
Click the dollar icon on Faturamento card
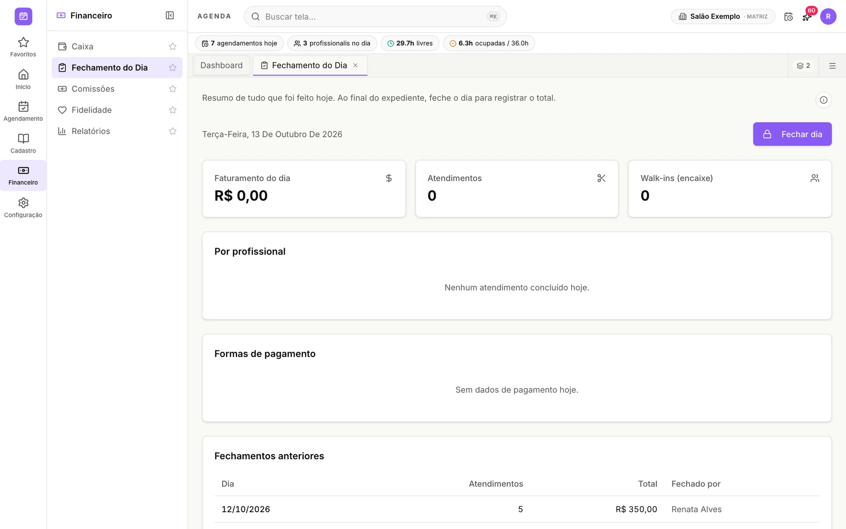[389, 178]
